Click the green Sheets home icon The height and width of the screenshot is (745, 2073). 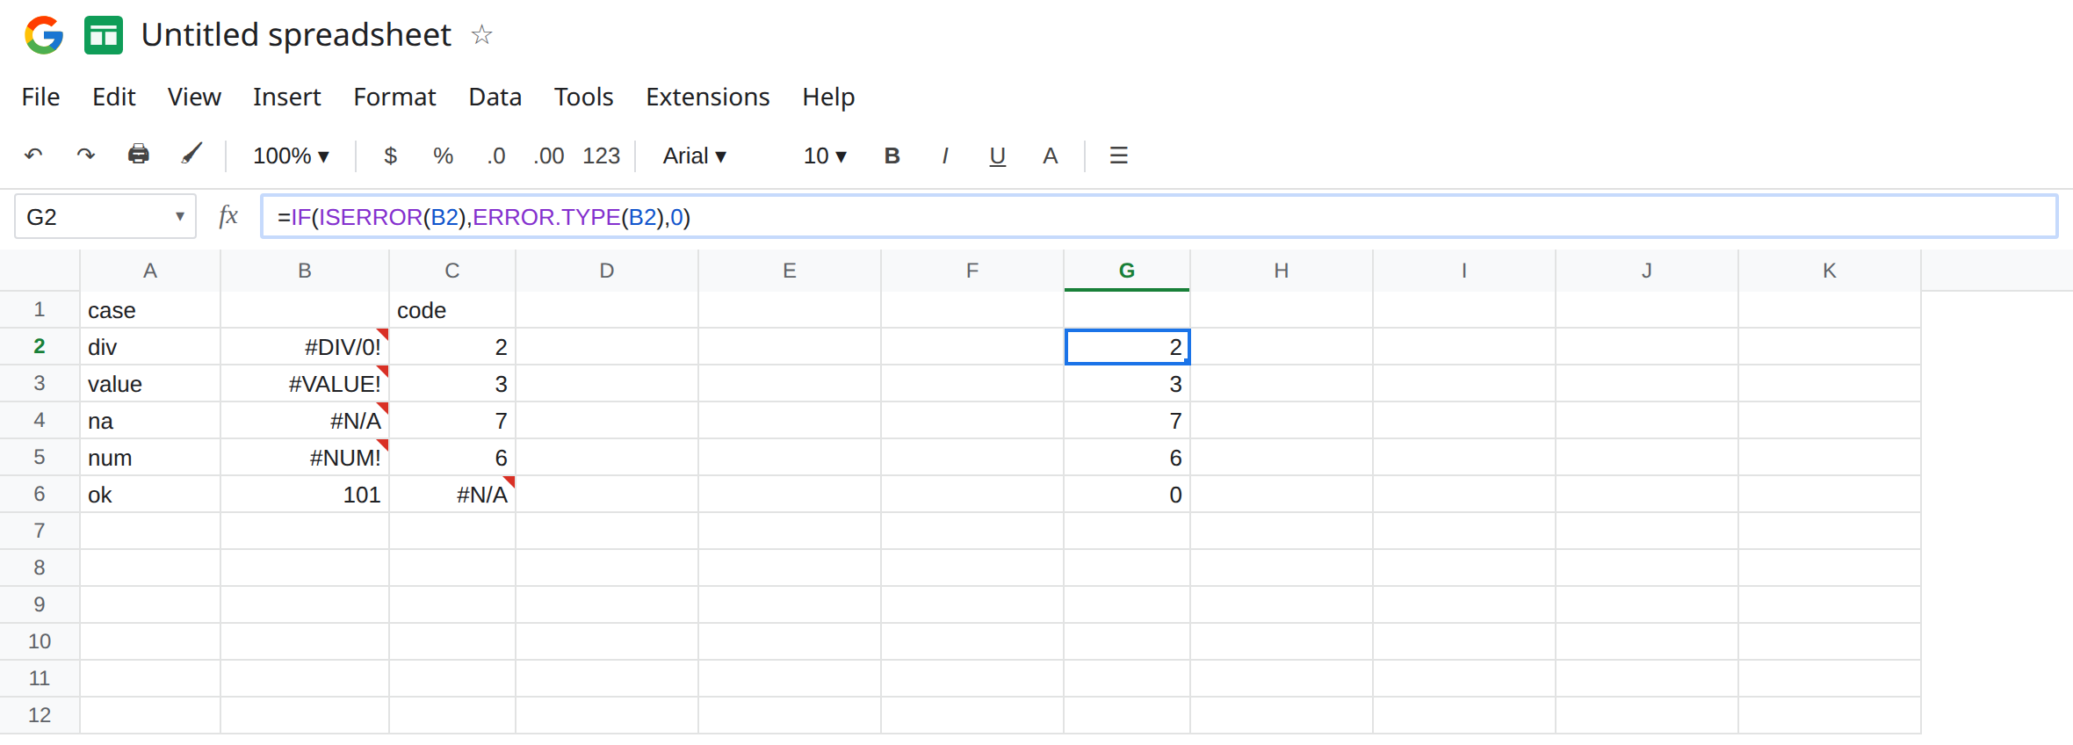[104, 35]
